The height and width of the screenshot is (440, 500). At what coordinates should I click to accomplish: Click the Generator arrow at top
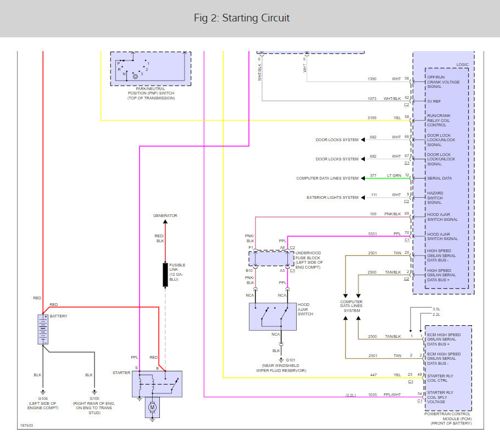pos(165,221)
